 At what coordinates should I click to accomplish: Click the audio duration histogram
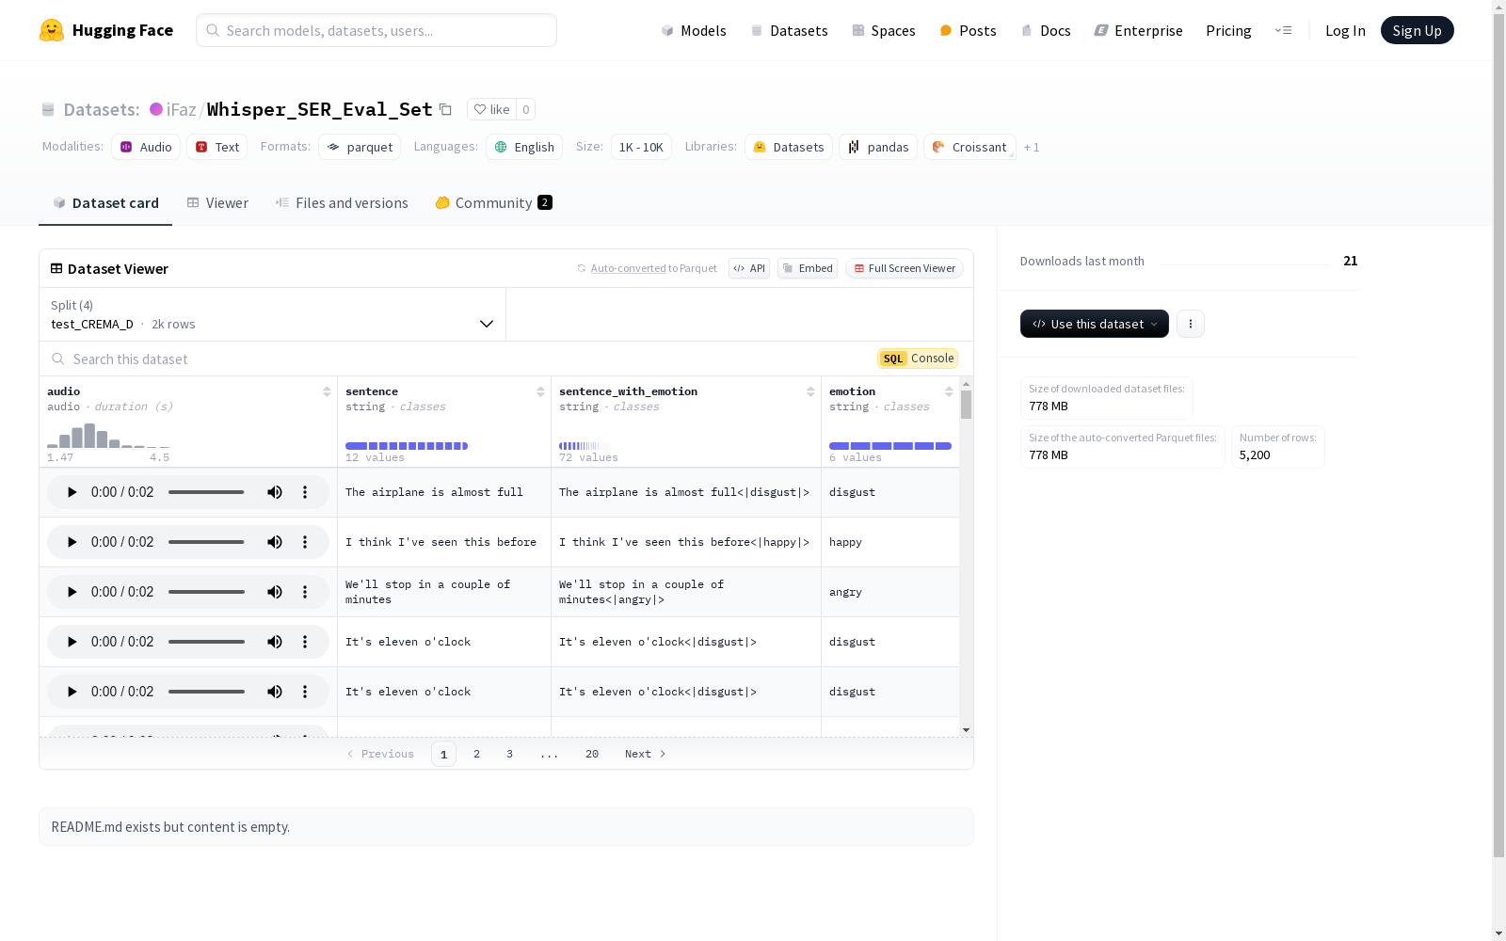(108, 435)
